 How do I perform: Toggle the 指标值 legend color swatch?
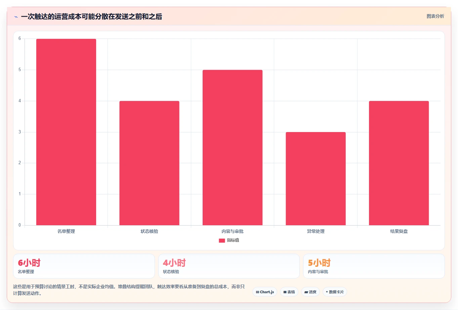[222, 240]
